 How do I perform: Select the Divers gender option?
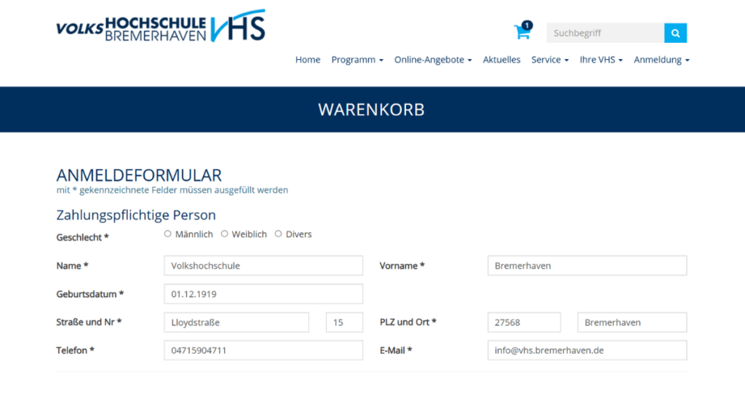(279, 234)
